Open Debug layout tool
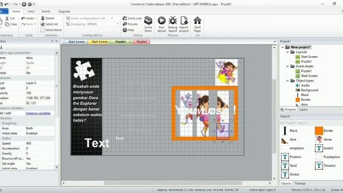The height and width of the screenshot is (193, 343). click(x=173, y=24)
